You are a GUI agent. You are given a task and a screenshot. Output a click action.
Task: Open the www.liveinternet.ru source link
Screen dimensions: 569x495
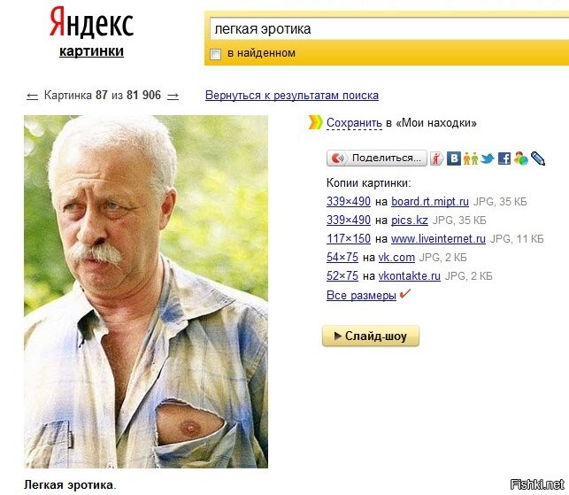click(x=438, y=238)
